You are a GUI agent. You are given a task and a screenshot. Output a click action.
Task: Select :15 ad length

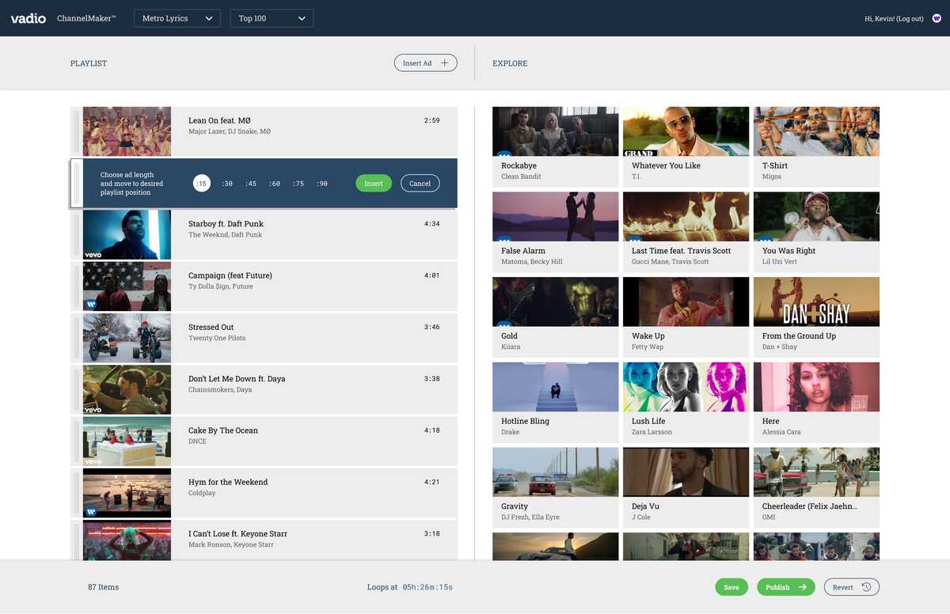[x=202, y=184]
